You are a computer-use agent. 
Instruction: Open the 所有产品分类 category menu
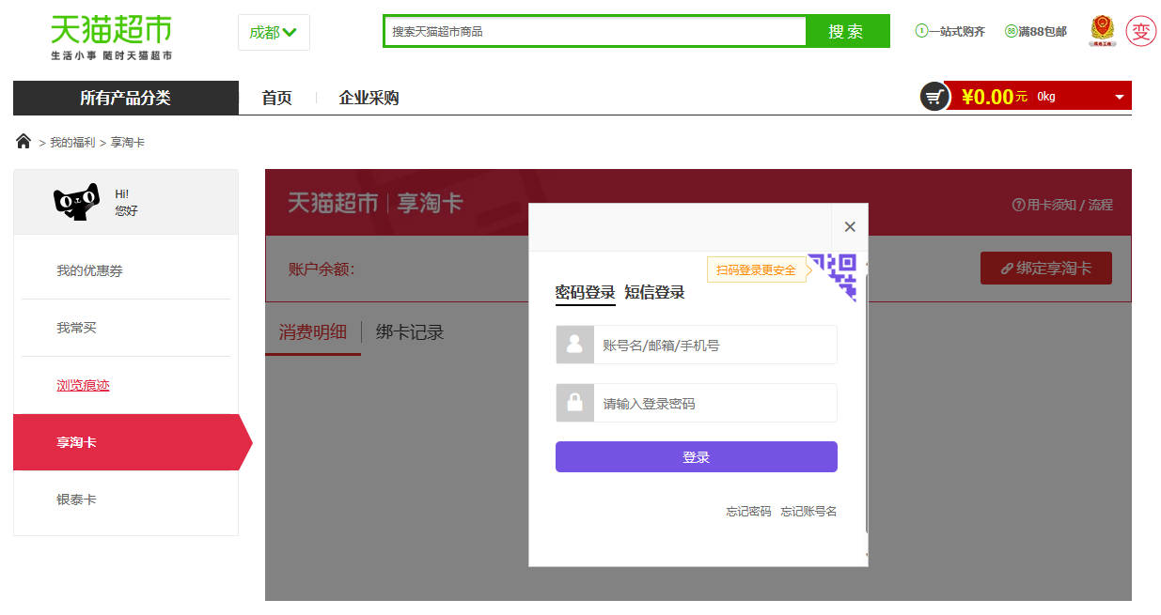click(x=125, y=98)
